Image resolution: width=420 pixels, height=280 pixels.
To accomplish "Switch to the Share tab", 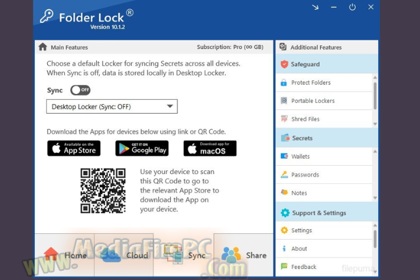I will (x=243, y=255).
